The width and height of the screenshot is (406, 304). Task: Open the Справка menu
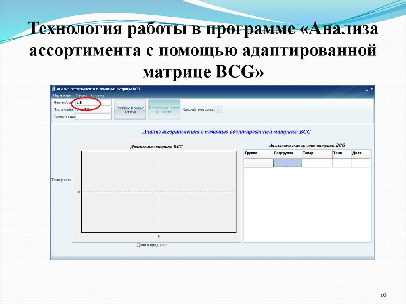[98, 95]
